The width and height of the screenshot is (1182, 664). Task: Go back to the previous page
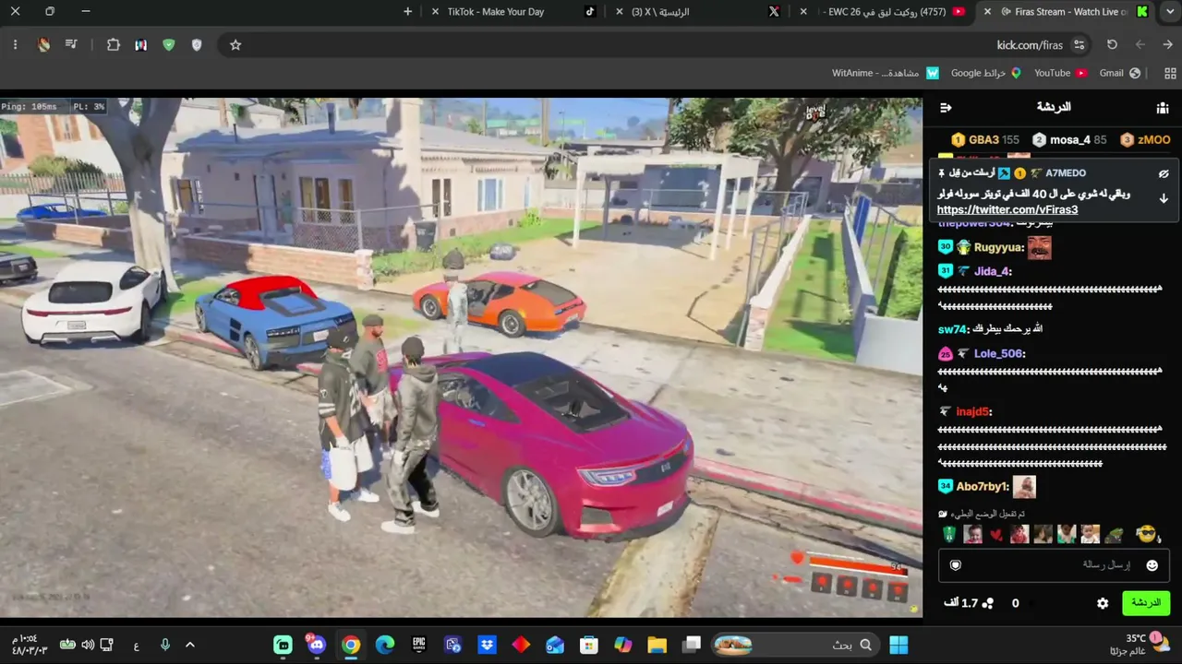point(1168,44)
